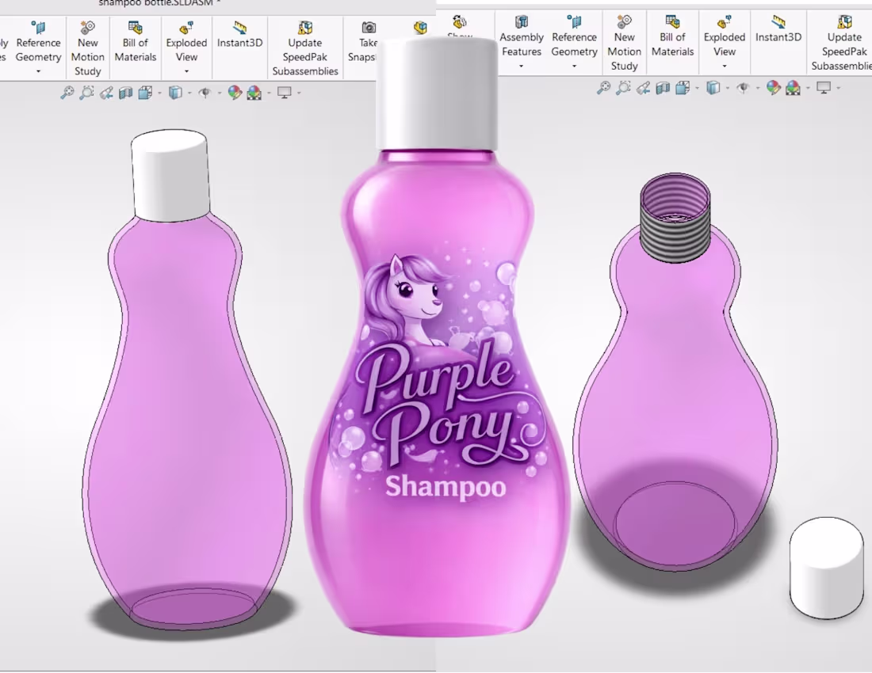
Task: Open the Exploded View dropdown arrow
Action: 186,70
